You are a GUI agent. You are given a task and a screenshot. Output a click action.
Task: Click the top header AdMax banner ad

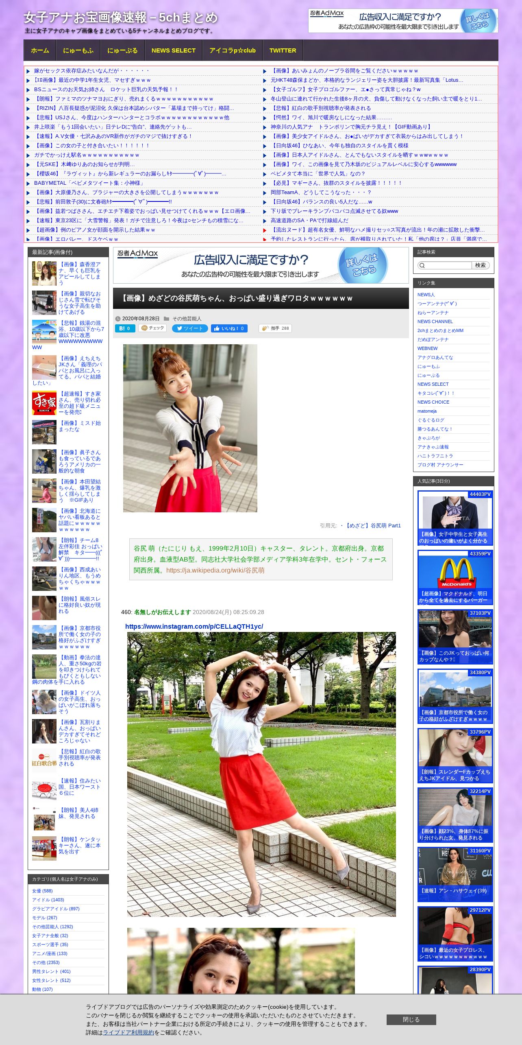click(403, 21)
